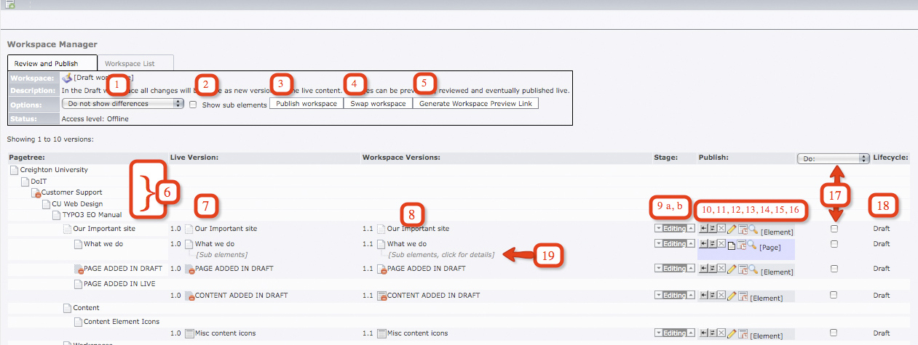
Task: Switch to the Workspace List tab
Action: click(x=136, y=63)
